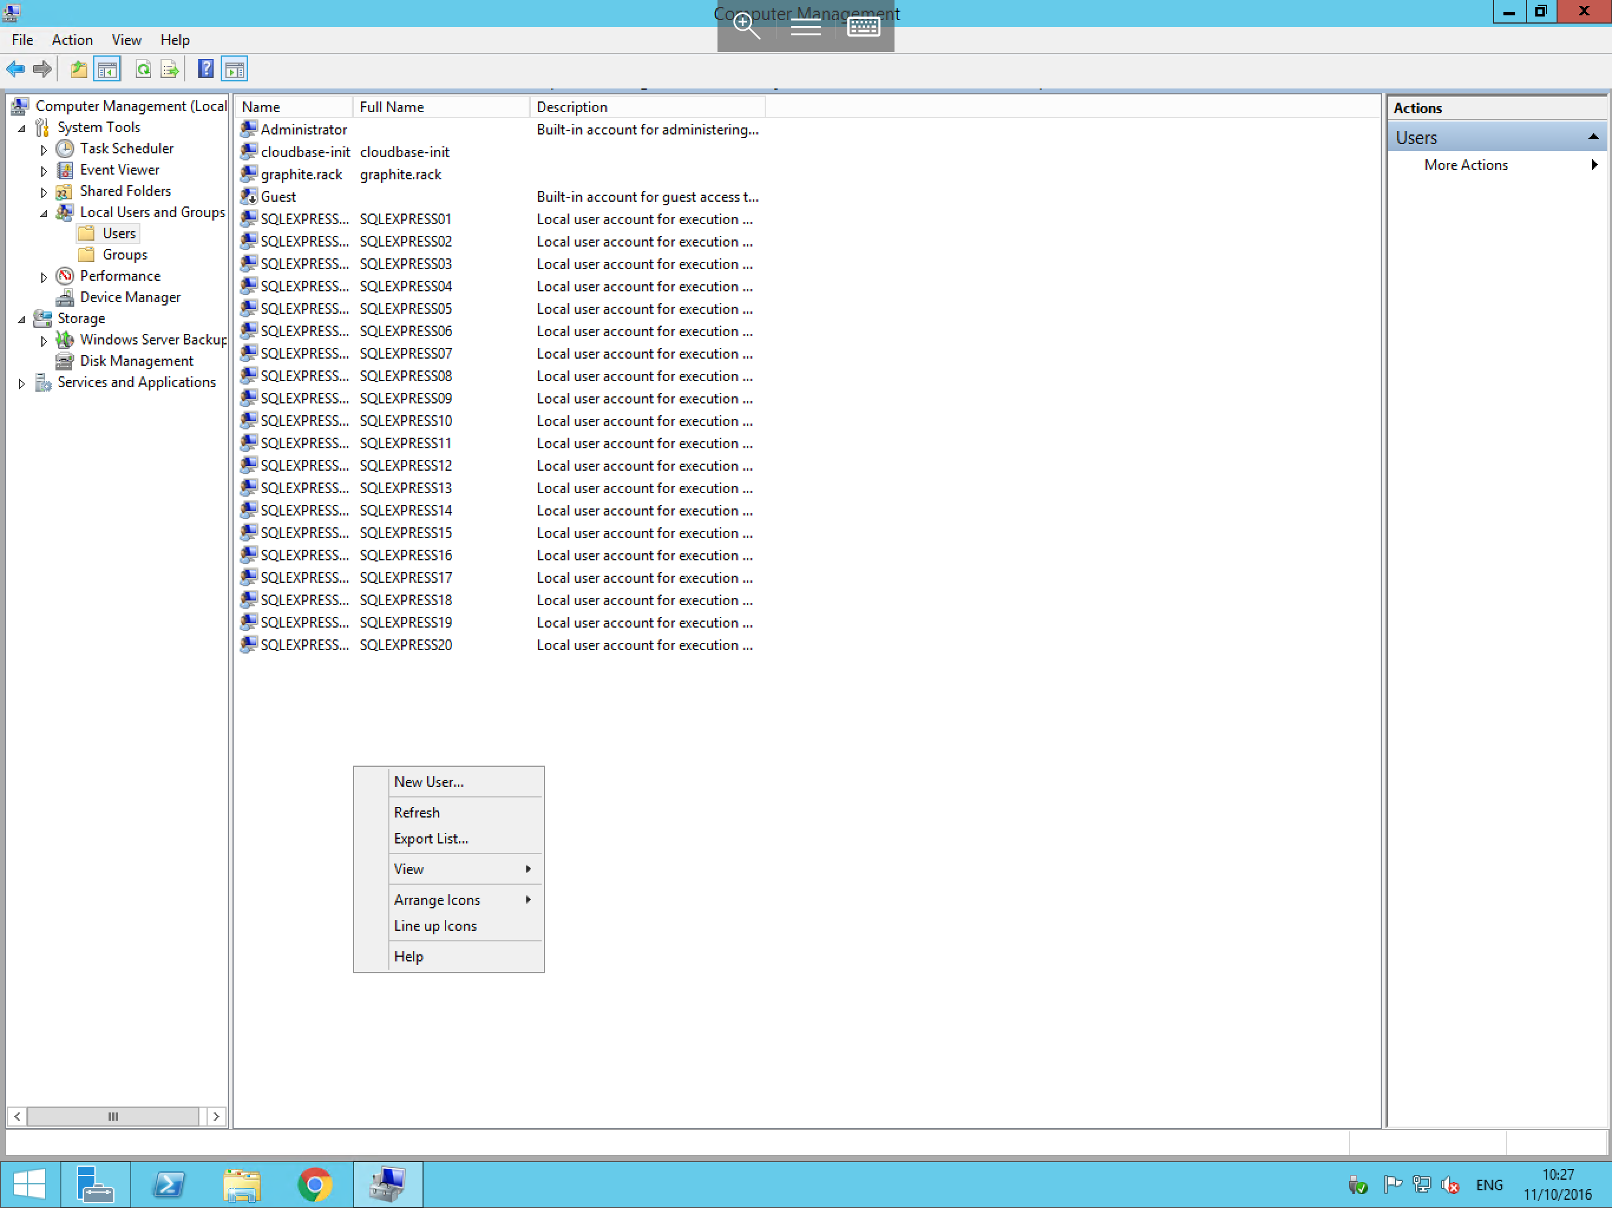
Task: Click the up one level folder icon
Action: click(x=77, y=68)
